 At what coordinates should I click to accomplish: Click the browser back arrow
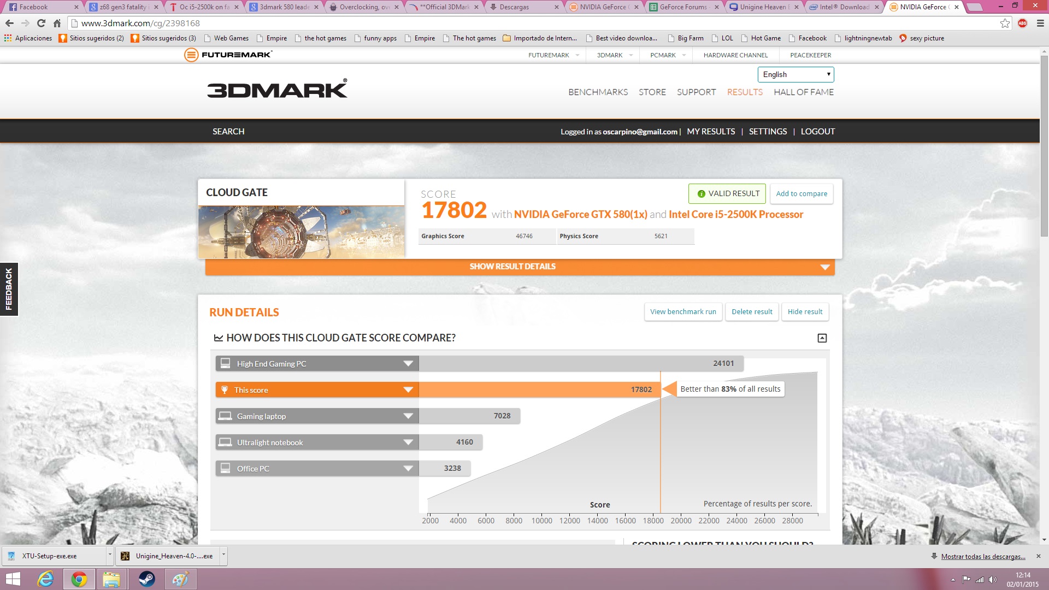click(x=9, y=23)
